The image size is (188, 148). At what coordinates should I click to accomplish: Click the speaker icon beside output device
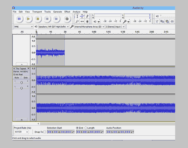pos(36,27)
